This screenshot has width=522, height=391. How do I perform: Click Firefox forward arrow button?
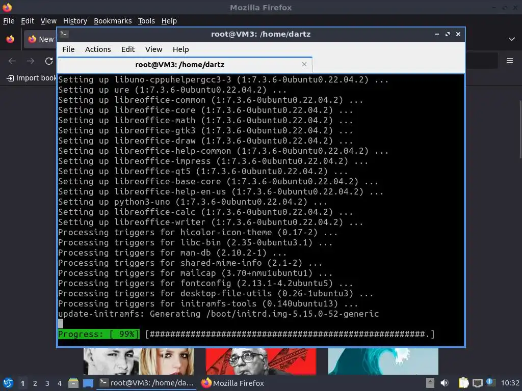pos(30,61)
